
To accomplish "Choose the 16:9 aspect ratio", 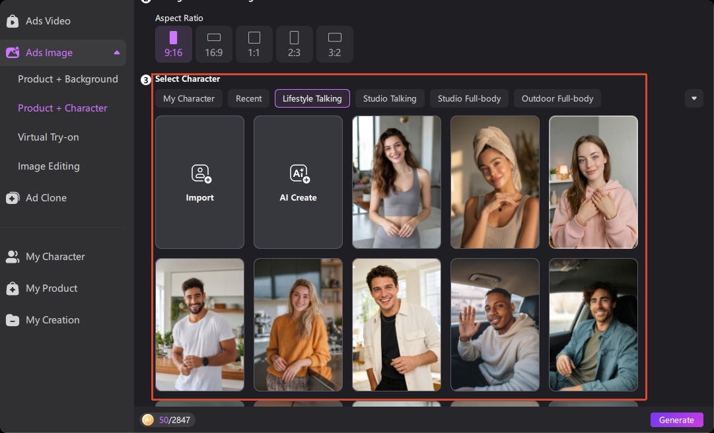I will [x=213, y=44].
